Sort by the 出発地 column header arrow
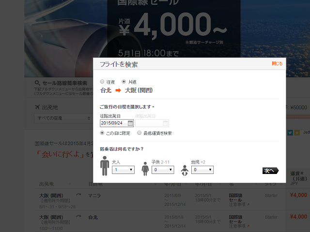310x232 pixels. point(69,184)
